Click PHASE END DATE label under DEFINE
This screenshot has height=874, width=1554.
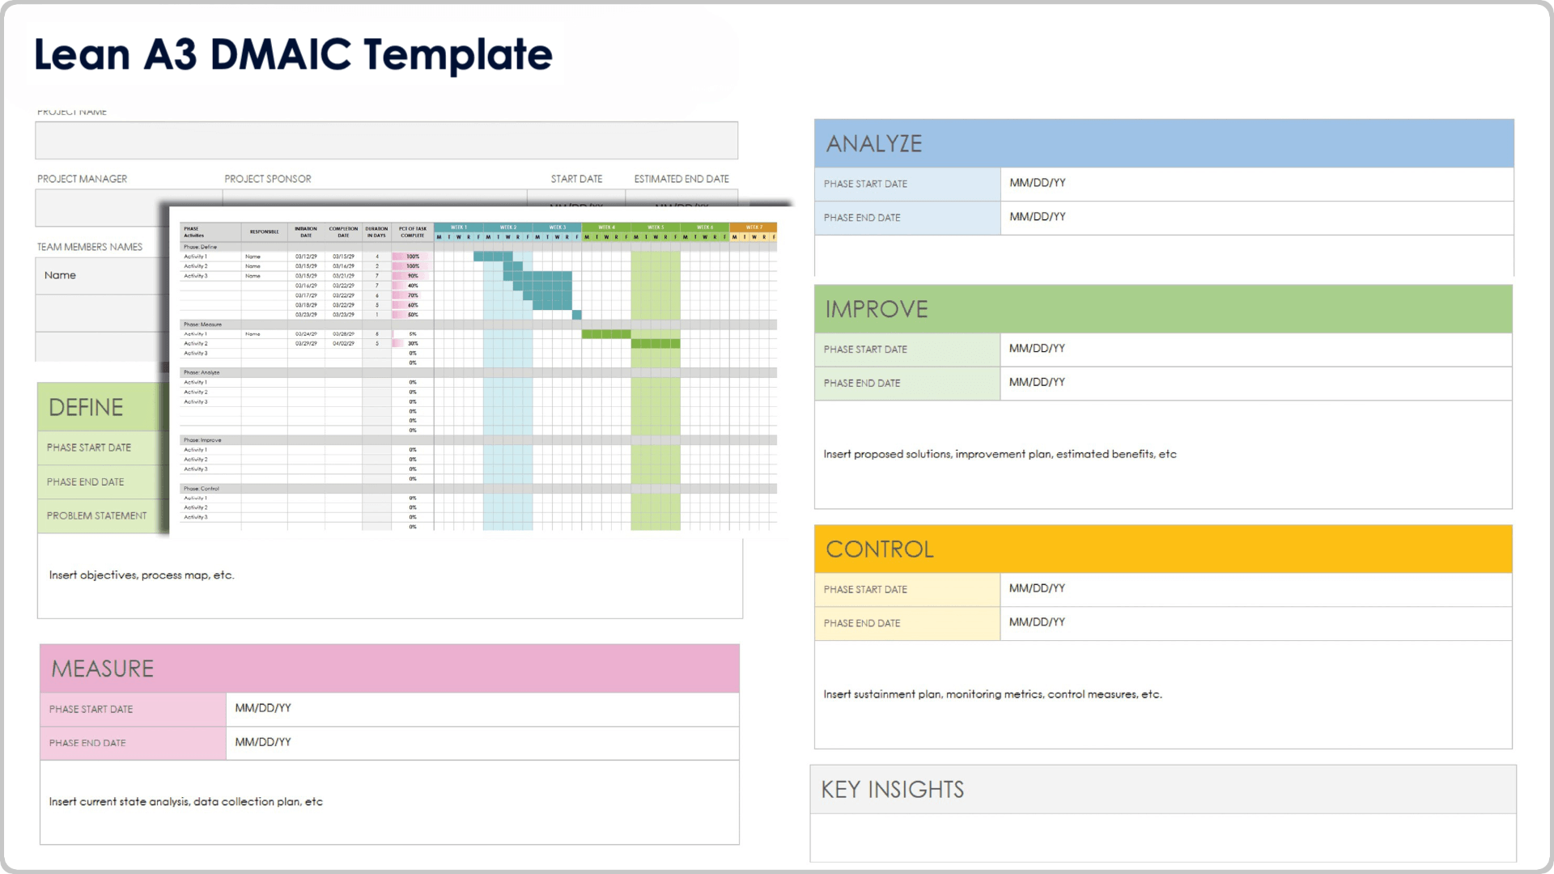[85, 482]
